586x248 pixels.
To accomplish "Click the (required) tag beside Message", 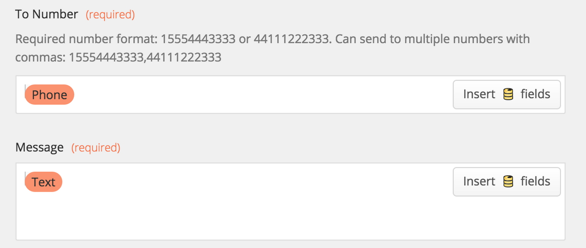I will [x=96, y=147].
